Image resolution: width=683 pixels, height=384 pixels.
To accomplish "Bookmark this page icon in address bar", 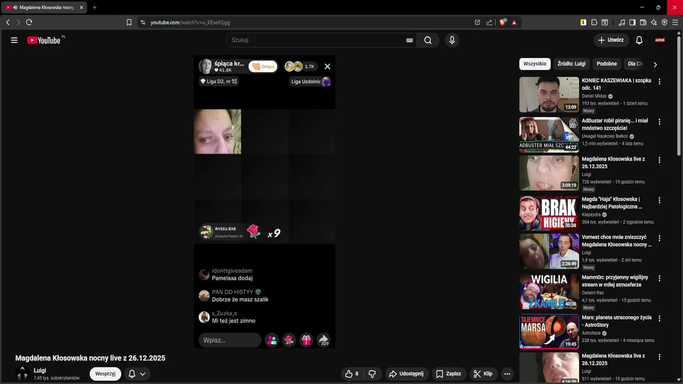I will click(x=129, y=22).
